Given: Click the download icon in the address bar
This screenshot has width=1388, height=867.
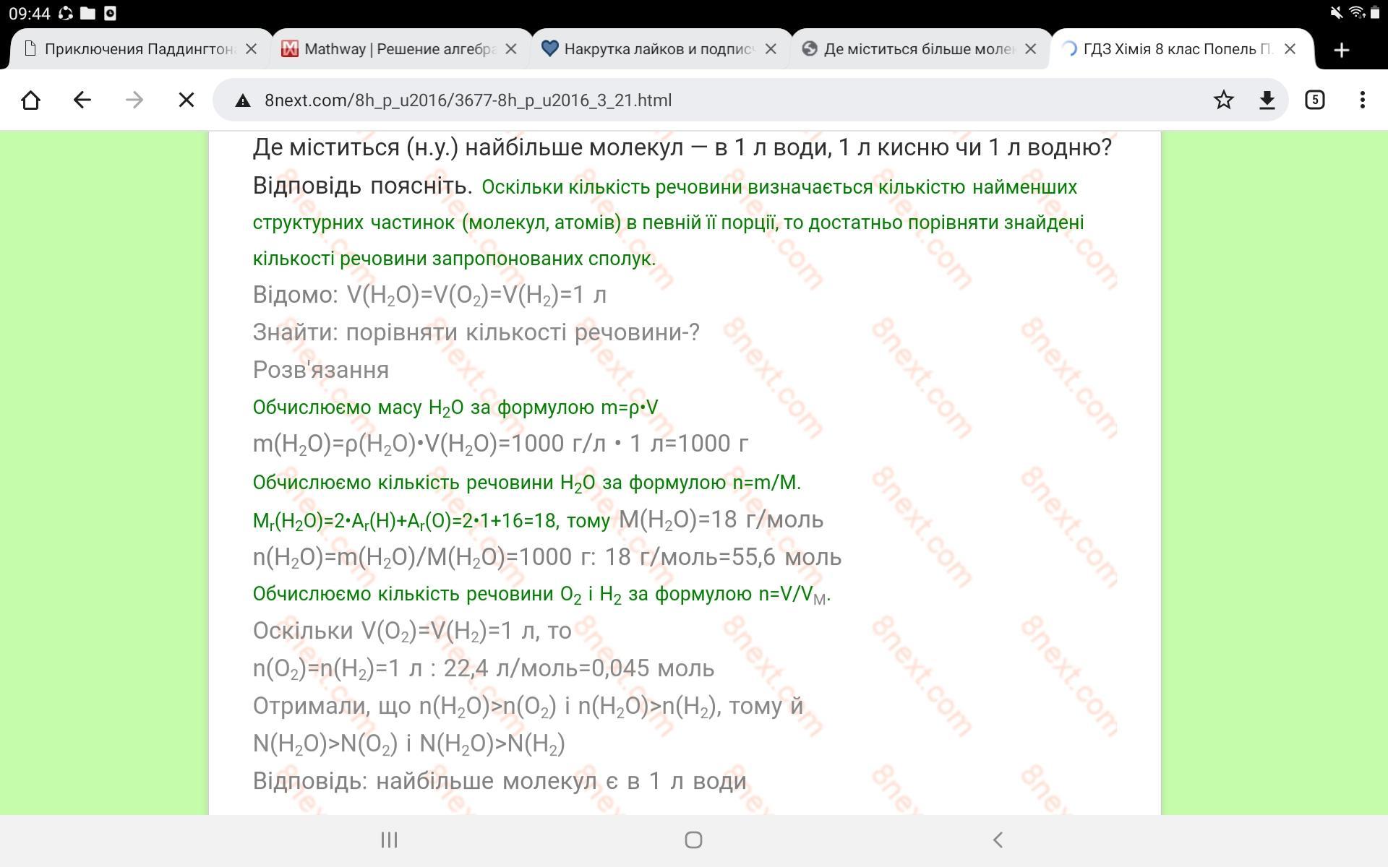Looking at the screenshot, I should [1267, 100].
